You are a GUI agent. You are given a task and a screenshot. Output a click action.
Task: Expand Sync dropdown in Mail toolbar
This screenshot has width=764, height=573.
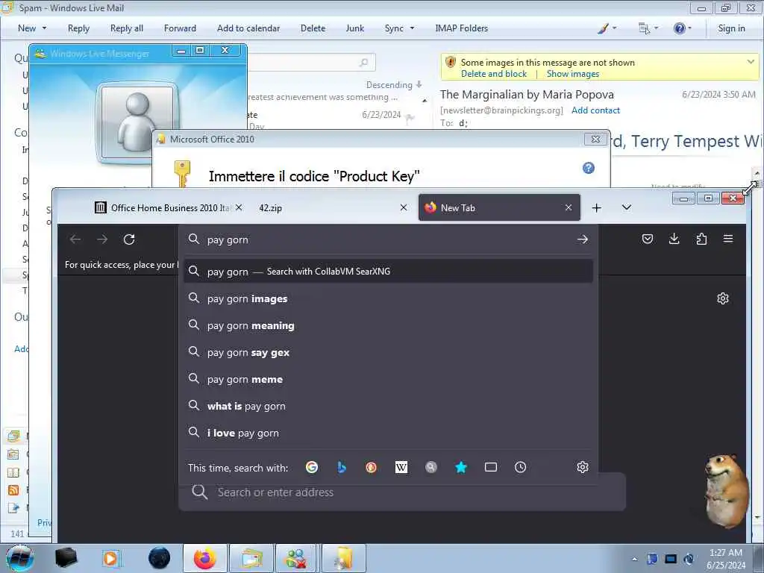coord(412,28)
